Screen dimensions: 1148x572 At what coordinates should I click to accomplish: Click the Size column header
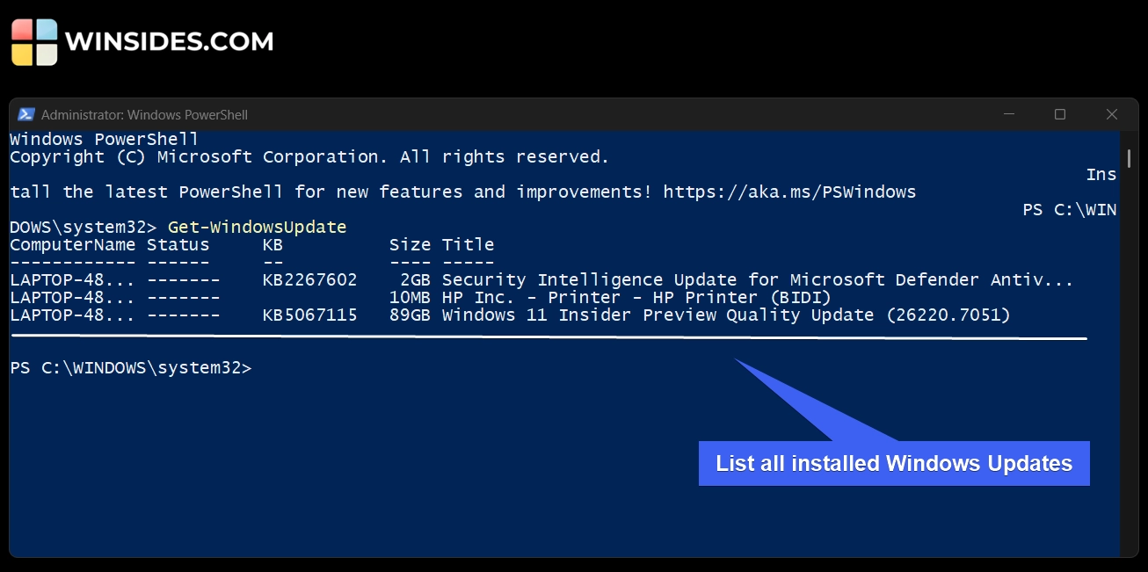point(410,244)
